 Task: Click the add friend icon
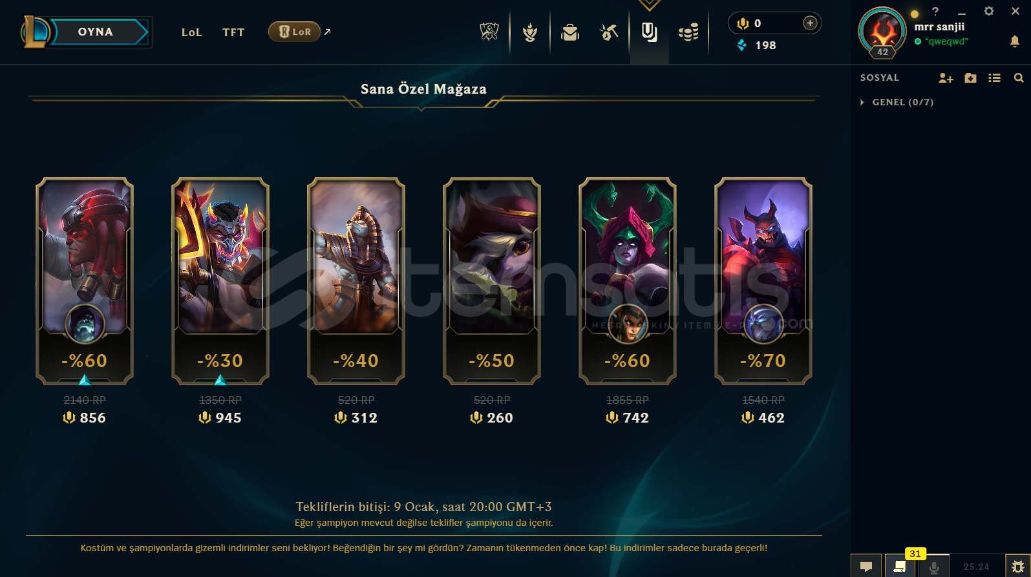(946, 78)
